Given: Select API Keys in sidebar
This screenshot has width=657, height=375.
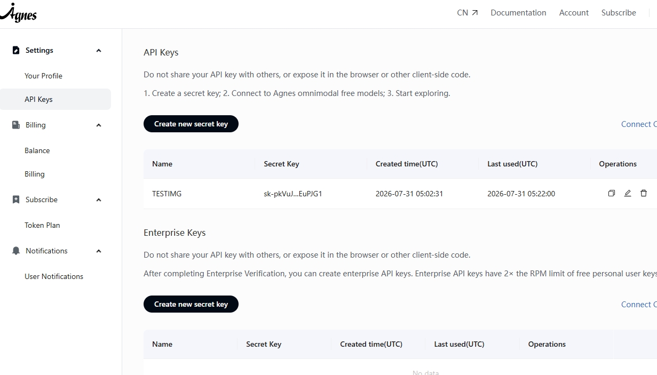Looking at the screenshot, I should (56, 99).
